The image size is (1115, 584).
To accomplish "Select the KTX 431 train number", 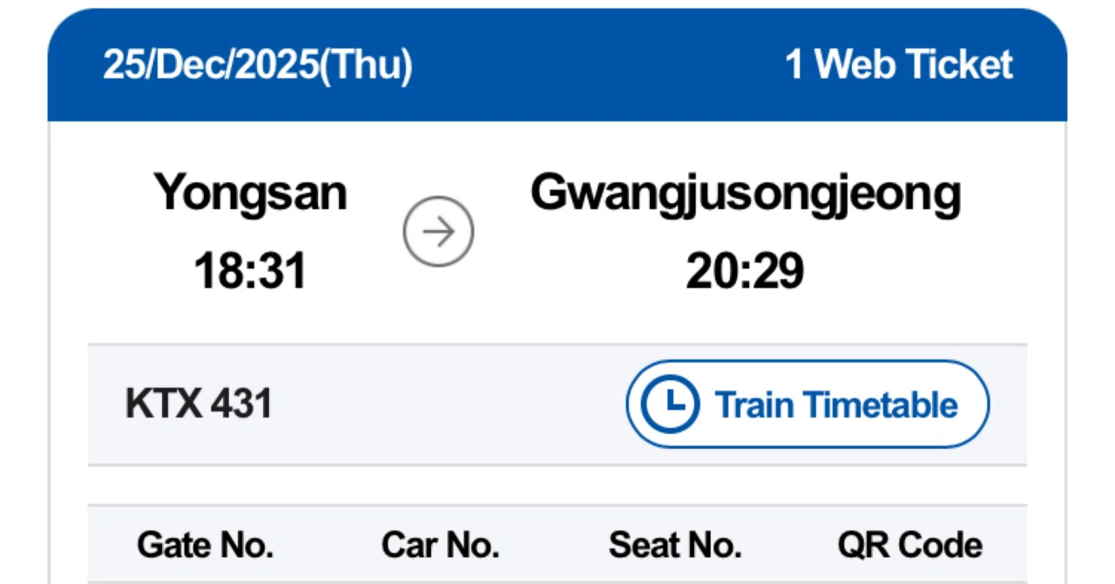I will click(199, 404).
